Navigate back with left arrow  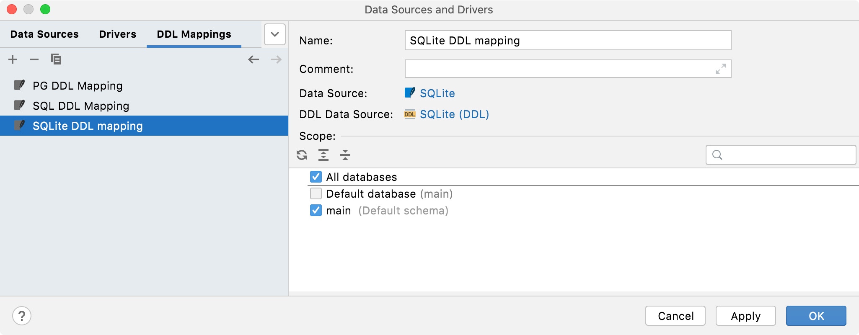click(x=254, y=59)
